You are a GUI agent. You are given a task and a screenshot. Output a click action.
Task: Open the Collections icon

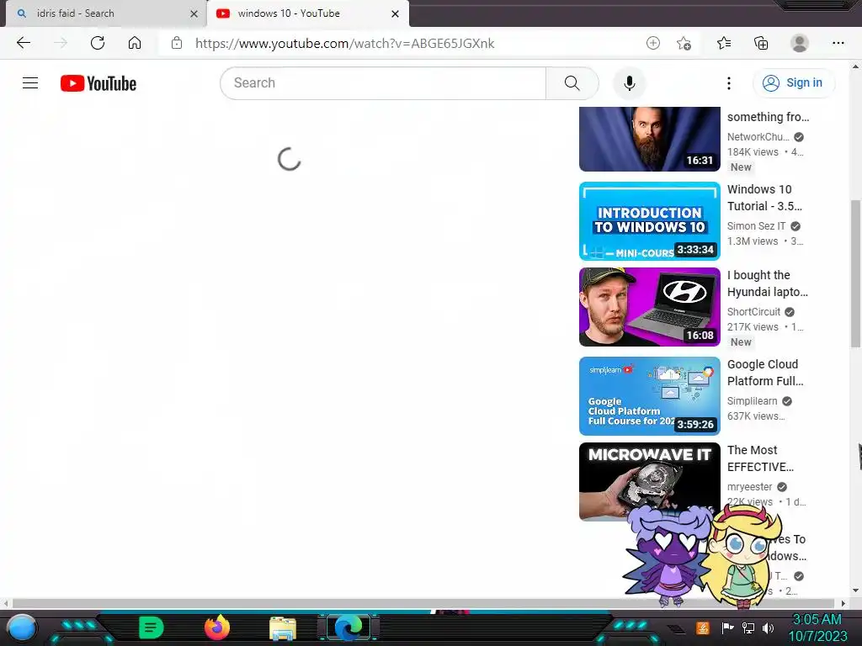pos(761,43)
